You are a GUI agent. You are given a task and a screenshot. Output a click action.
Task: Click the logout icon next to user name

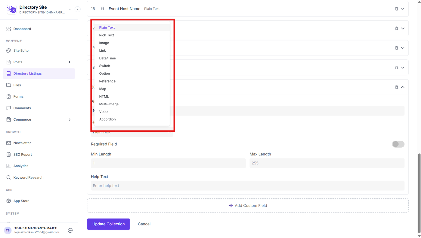70,230
